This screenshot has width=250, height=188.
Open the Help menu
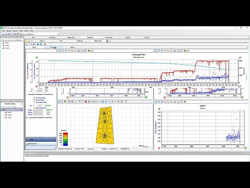tap(31, 31)
